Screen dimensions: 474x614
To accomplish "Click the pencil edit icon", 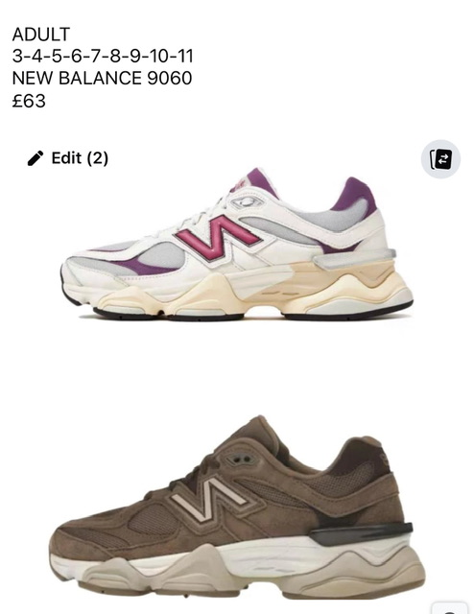I will 36,158.
